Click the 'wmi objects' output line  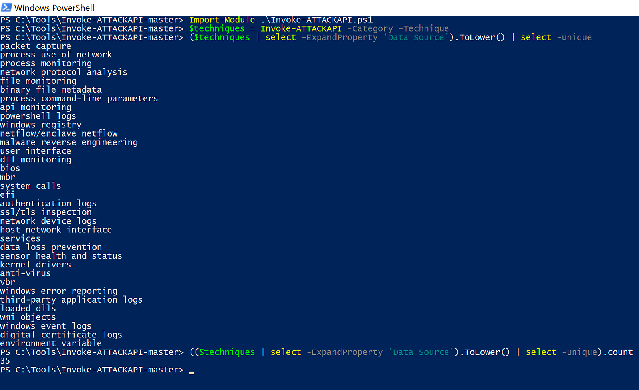pos(28,317)
